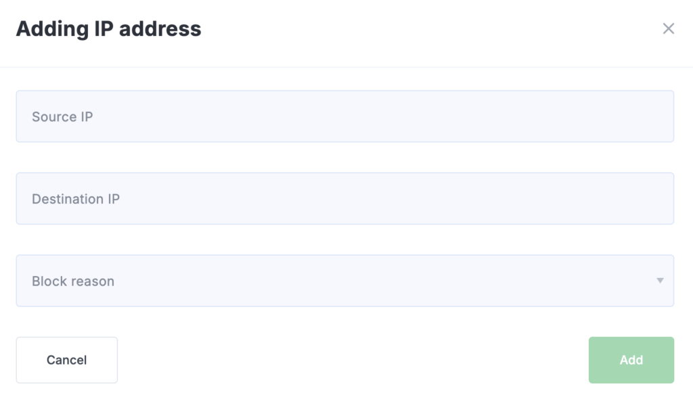Click the Cancel label text

pyautogui.click(x=67, y=360)
